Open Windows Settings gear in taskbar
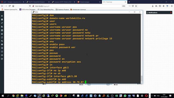 [x=142, y=96]
